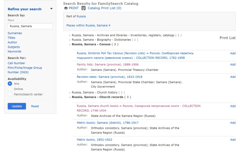Viewport: 250px width, 153px height.
Task: Click the printer icon next to PRINT
Action: [66, 8]
